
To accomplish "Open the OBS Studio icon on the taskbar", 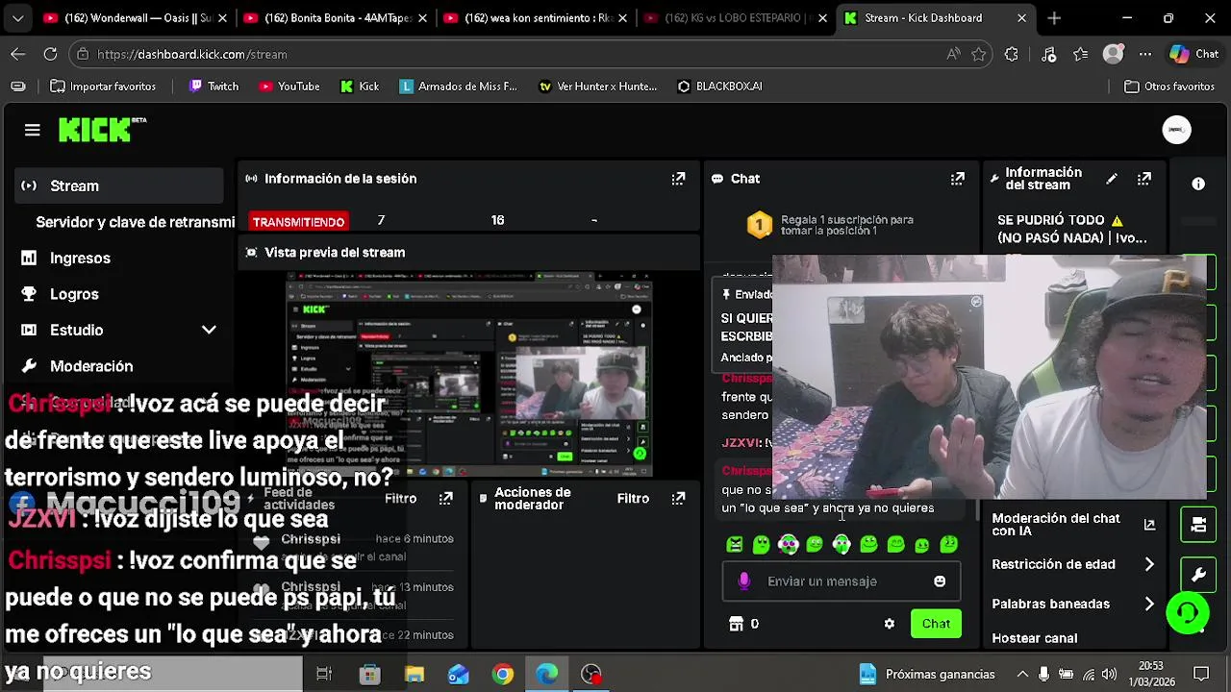I will pos(591,675).
